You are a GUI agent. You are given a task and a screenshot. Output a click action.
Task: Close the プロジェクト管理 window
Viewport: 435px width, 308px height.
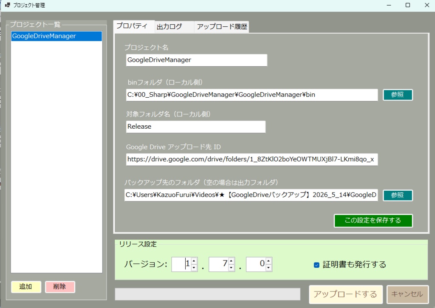click(x=427, y=5)
